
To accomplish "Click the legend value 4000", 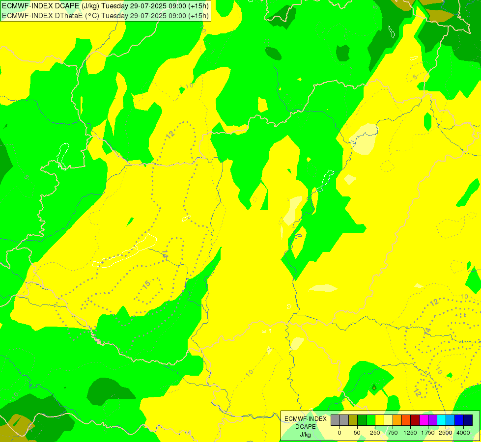I will point(463,433).
